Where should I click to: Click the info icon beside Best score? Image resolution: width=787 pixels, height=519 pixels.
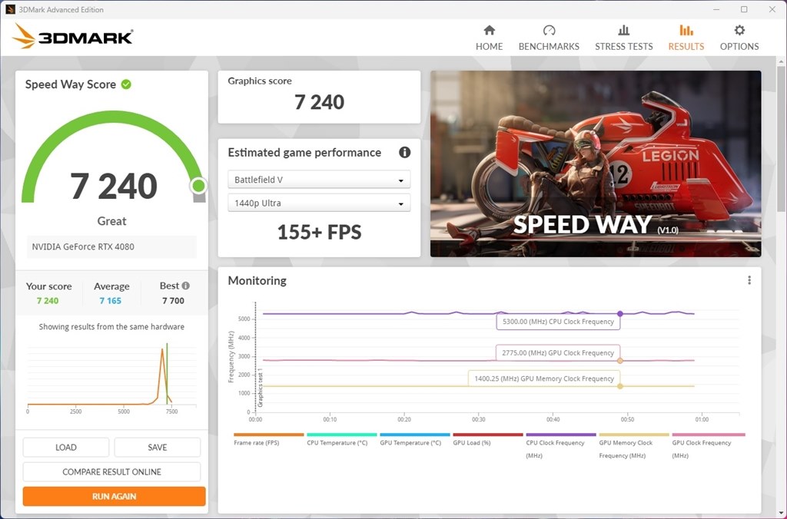186,286
